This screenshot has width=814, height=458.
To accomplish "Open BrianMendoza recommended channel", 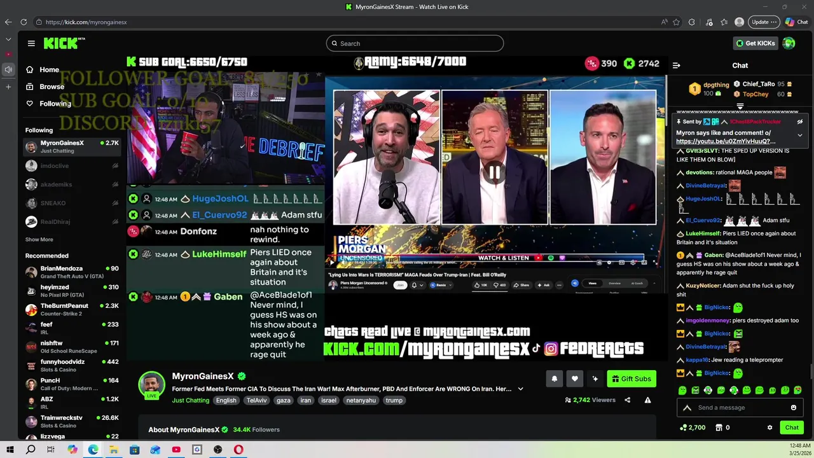I will point(72,272).
